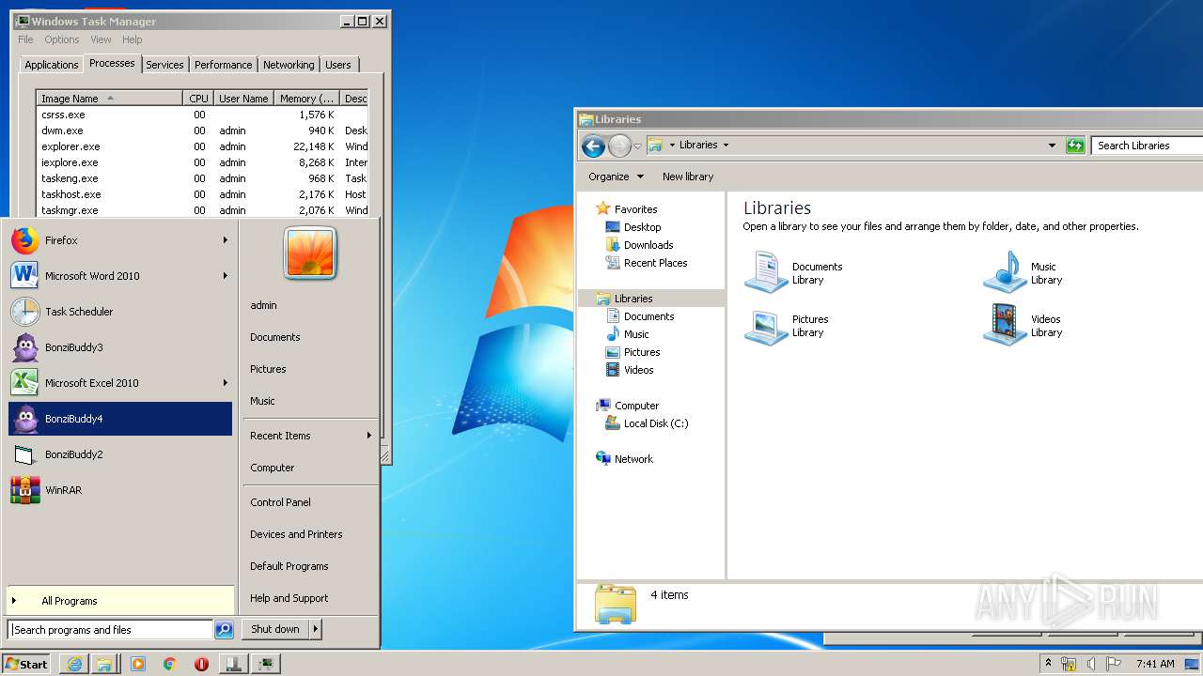Viewport: 1203px width, 676px height.
Task: Switch to the Performance tab
Action: coord(223,65)
